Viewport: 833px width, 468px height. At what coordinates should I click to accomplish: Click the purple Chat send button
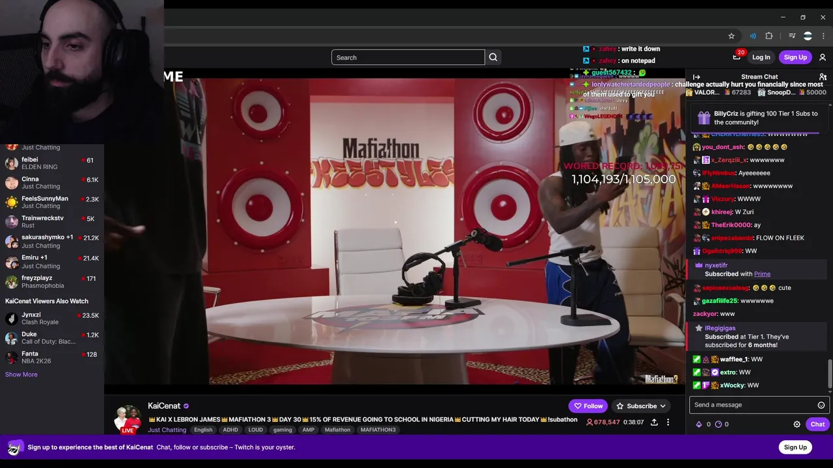[x=817, y=424]
